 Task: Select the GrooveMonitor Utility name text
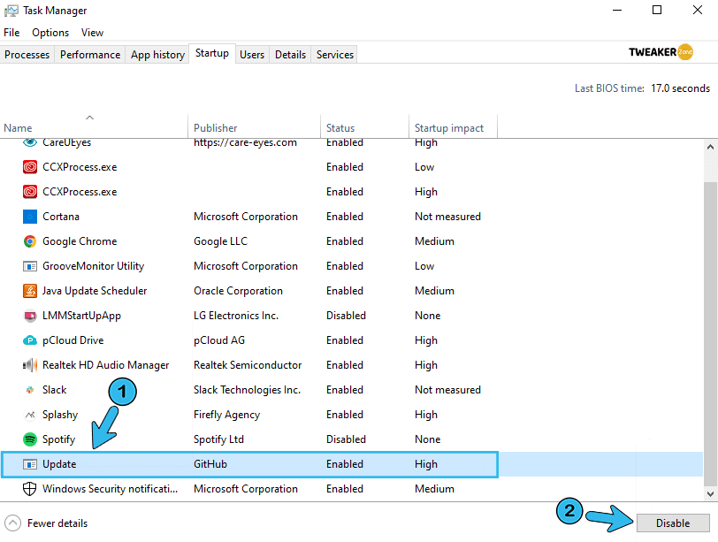pos(94,266)
